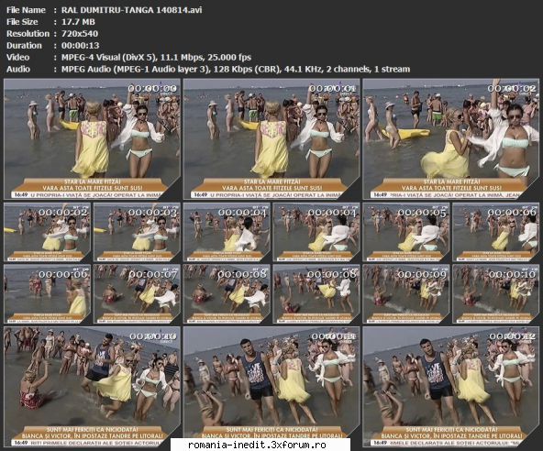
Task: Select the duration value '00:00:13'
Action: (x=81, y=45)
